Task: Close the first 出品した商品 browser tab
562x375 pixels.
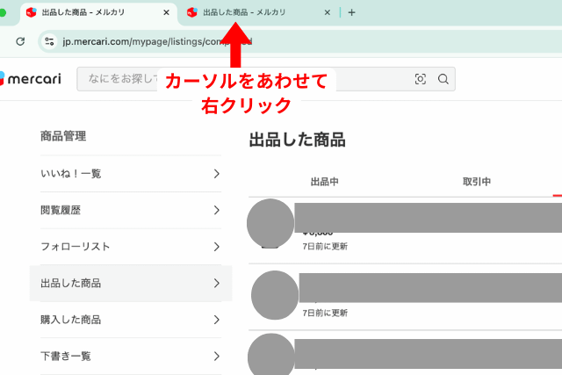Action: [x=167, y=13]
